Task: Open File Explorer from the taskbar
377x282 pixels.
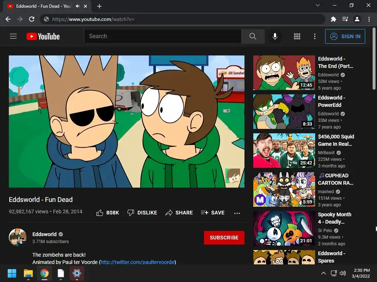Action: 28,273
